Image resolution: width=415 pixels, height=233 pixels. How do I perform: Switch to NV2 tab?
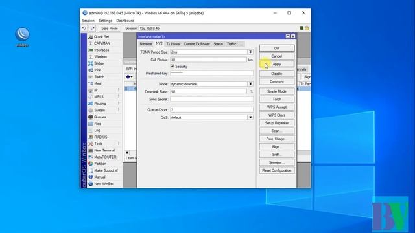click(159, 43)
